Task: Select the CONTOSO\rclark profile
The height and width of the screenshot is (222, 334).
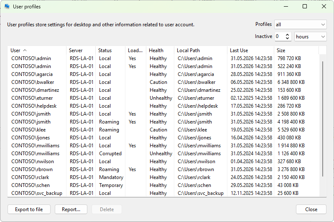Action: pyautogui.click(x=163, y=177)
